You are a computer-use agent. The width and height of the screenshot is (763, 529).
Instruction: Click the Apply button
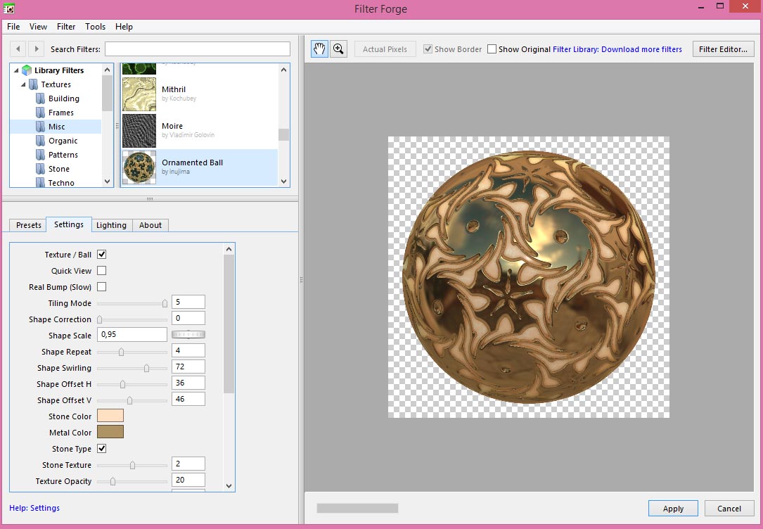coord(673,509)
